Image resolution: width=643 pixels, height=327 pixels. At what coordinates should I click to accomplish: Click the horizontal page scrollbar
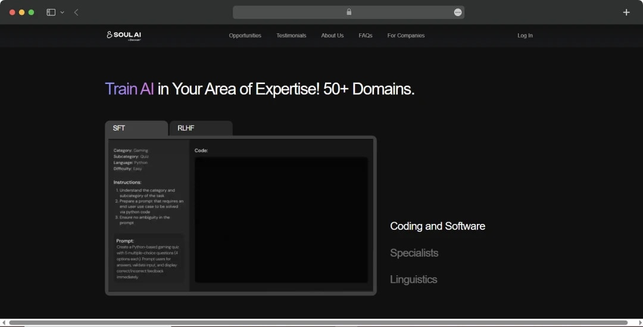318,323
